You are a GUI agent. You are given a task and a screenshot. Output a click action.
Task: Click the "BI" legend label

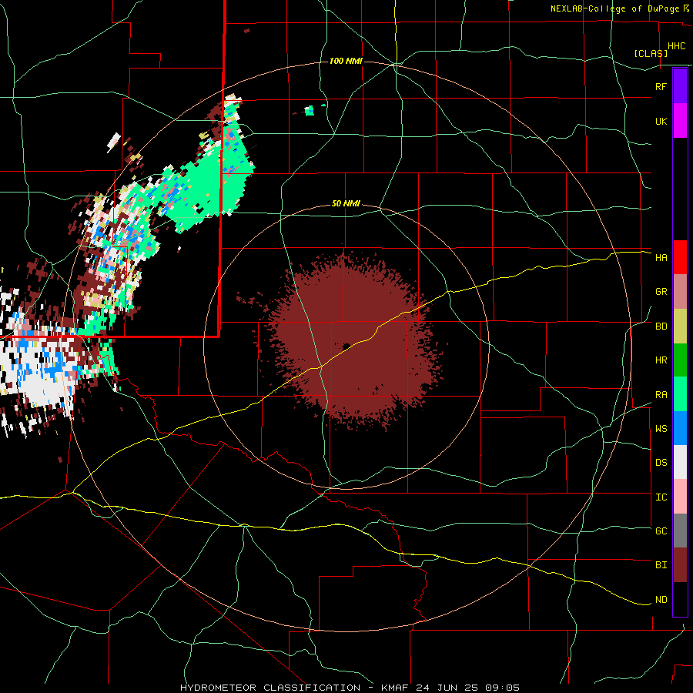tap(661, 565)
